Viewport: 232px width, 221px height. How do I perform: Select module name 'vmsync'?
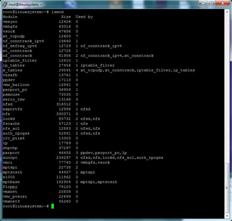click(10, 22)
